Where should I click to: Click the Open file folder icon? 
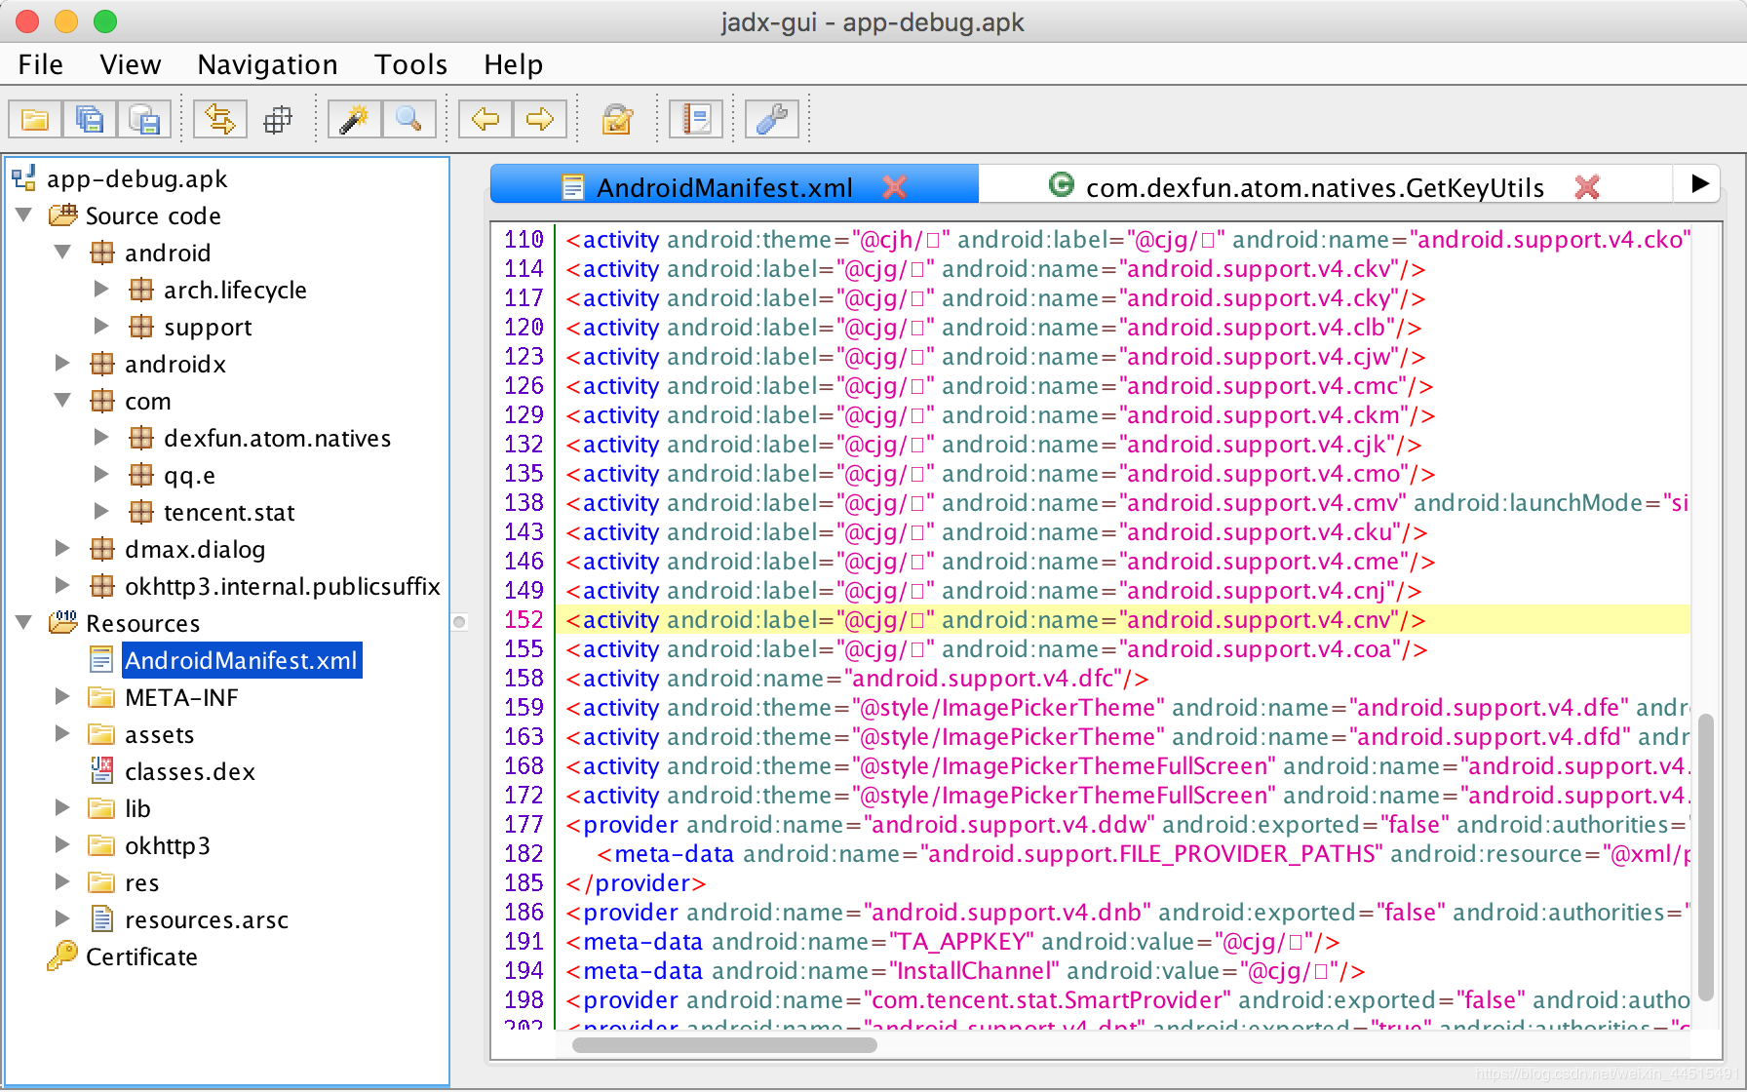click(x=35, y=120)
